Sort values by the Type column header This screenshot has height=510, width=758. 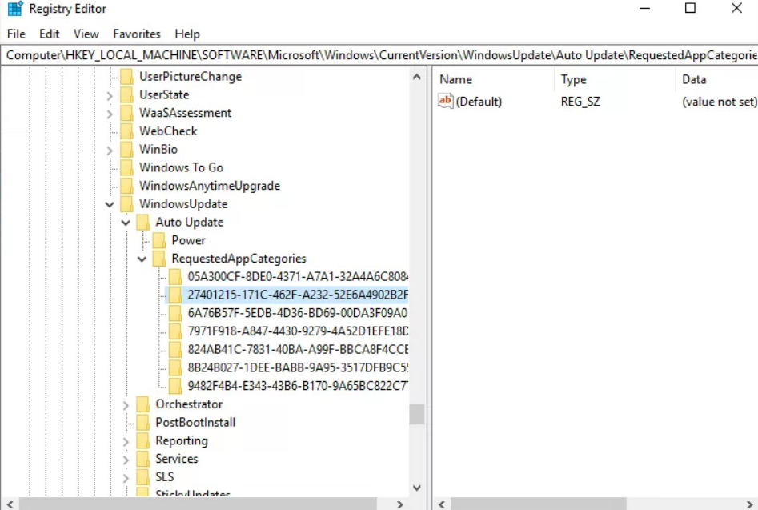click(x=615, y=79)
